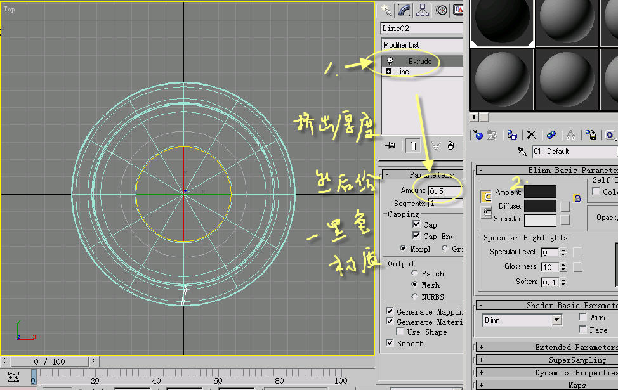Click the padlock icon beside Ambient

click(x=577, y=197)
